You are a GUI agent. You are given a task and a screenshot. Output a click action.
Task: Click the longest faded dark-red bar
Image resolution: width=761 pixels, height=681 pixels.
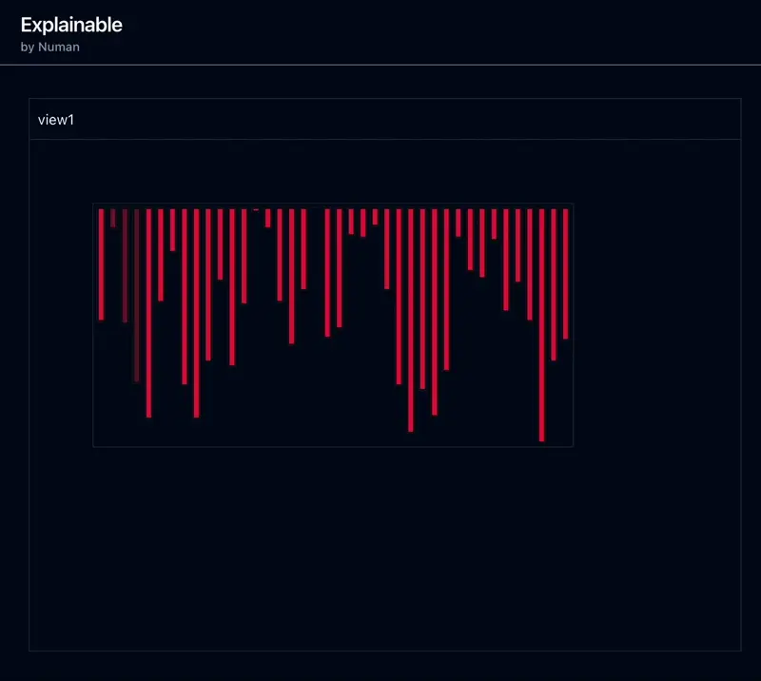137,296
